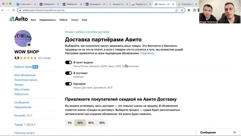Click the Avito logo
The height and width of the screenshot is (136, 241).
point(18,19)
